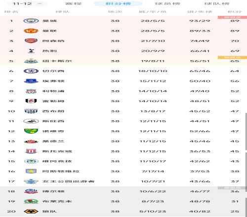This screenshot has width=247, height=217.
Task: Click the Manchester City (曼城) crest
Action: [x=31, y=21]
